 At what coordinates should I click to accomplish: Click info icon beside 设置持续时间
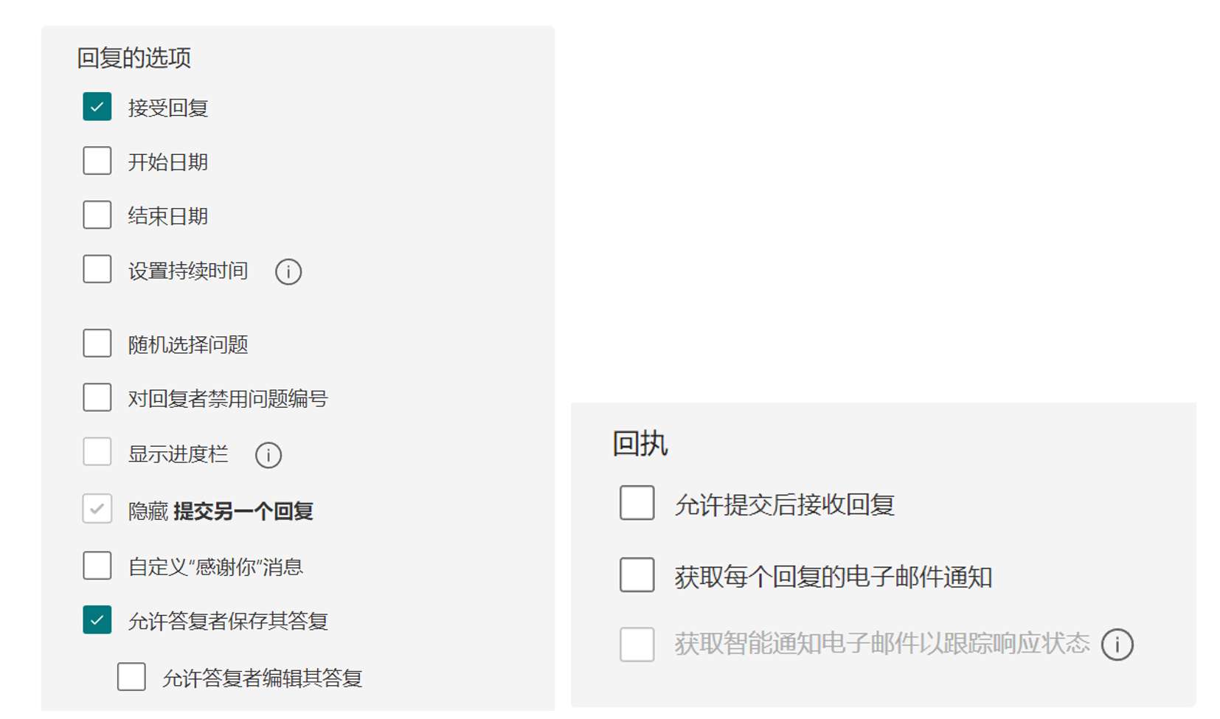(288, 271)
